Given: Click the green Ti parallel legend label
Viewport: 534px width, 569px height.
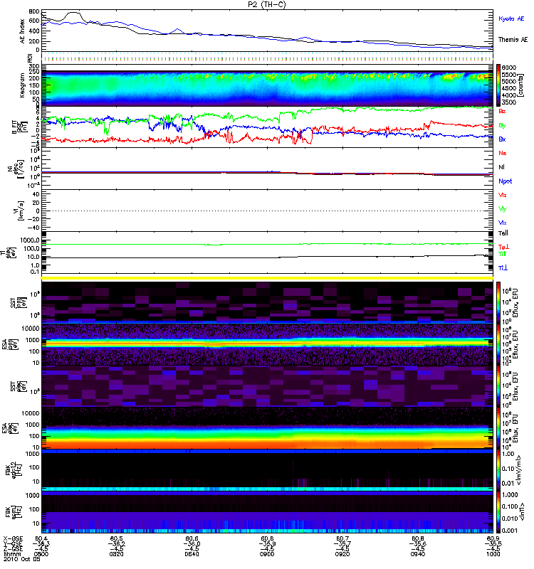Looking at the screenshot, I should point(502,254).
